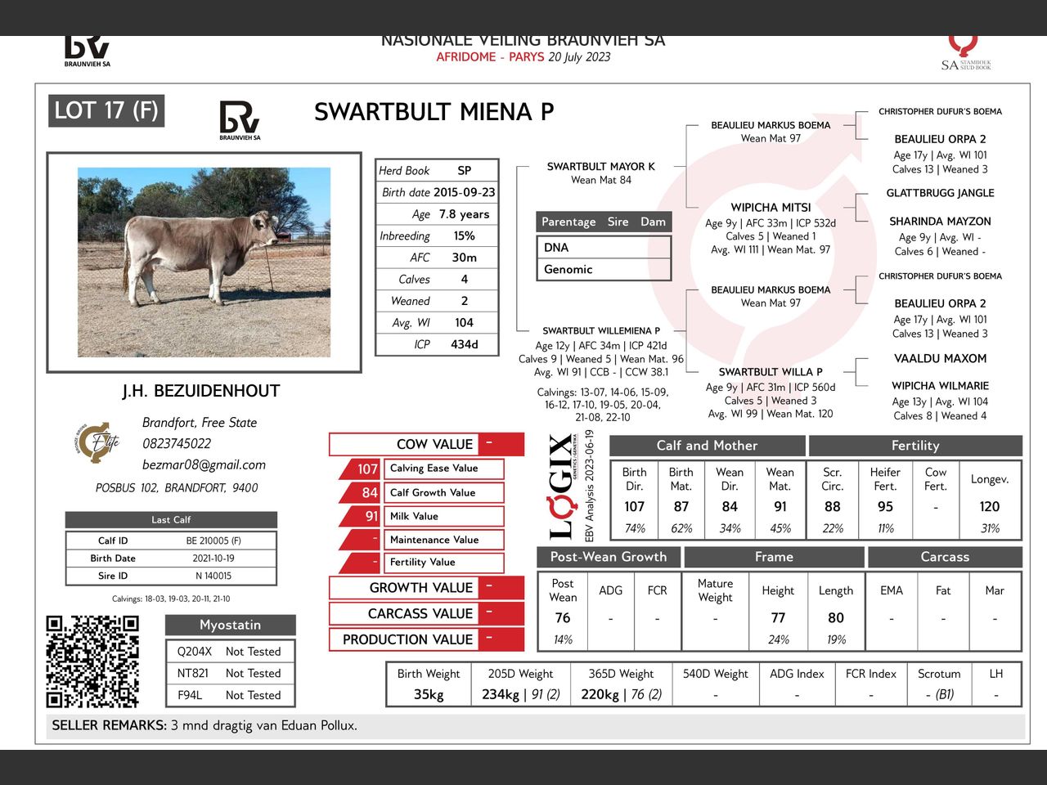Click the SA Stud Book logo in the header
Image resolution: width=1047 pixels, height=785 pixels.
pos(965,53)
